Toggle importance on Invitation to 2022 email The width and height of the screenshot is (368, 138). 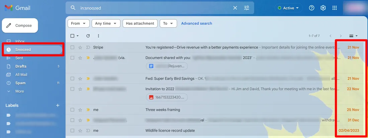pyautogui.click(x=88, y=89)
